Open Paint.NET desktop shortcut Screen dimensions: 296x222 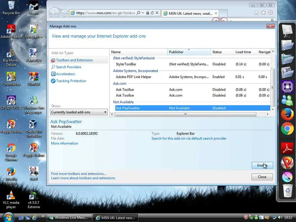(x=34, y=55)
